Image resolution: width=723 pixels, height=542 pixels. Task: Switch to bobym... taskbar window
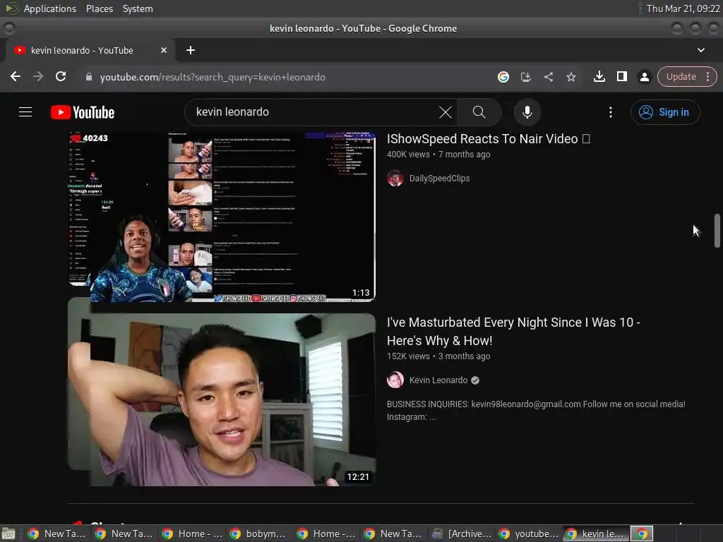point(258,534)
